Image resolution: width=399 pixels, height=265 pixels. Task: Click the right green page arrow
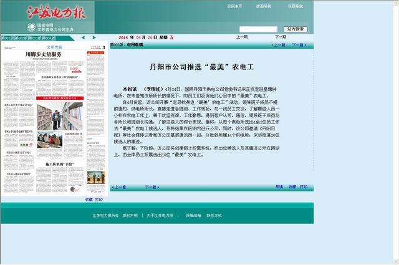95,38
